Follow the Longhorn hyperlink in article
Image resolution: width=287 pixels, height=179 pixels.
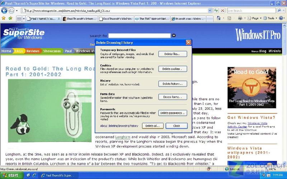coord(123,137)
